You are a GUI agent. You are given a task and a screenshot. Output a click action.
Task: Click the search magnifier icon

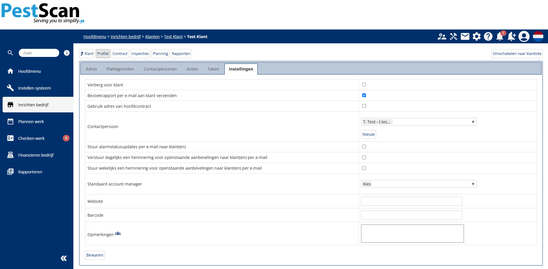(x=10, y=53)
